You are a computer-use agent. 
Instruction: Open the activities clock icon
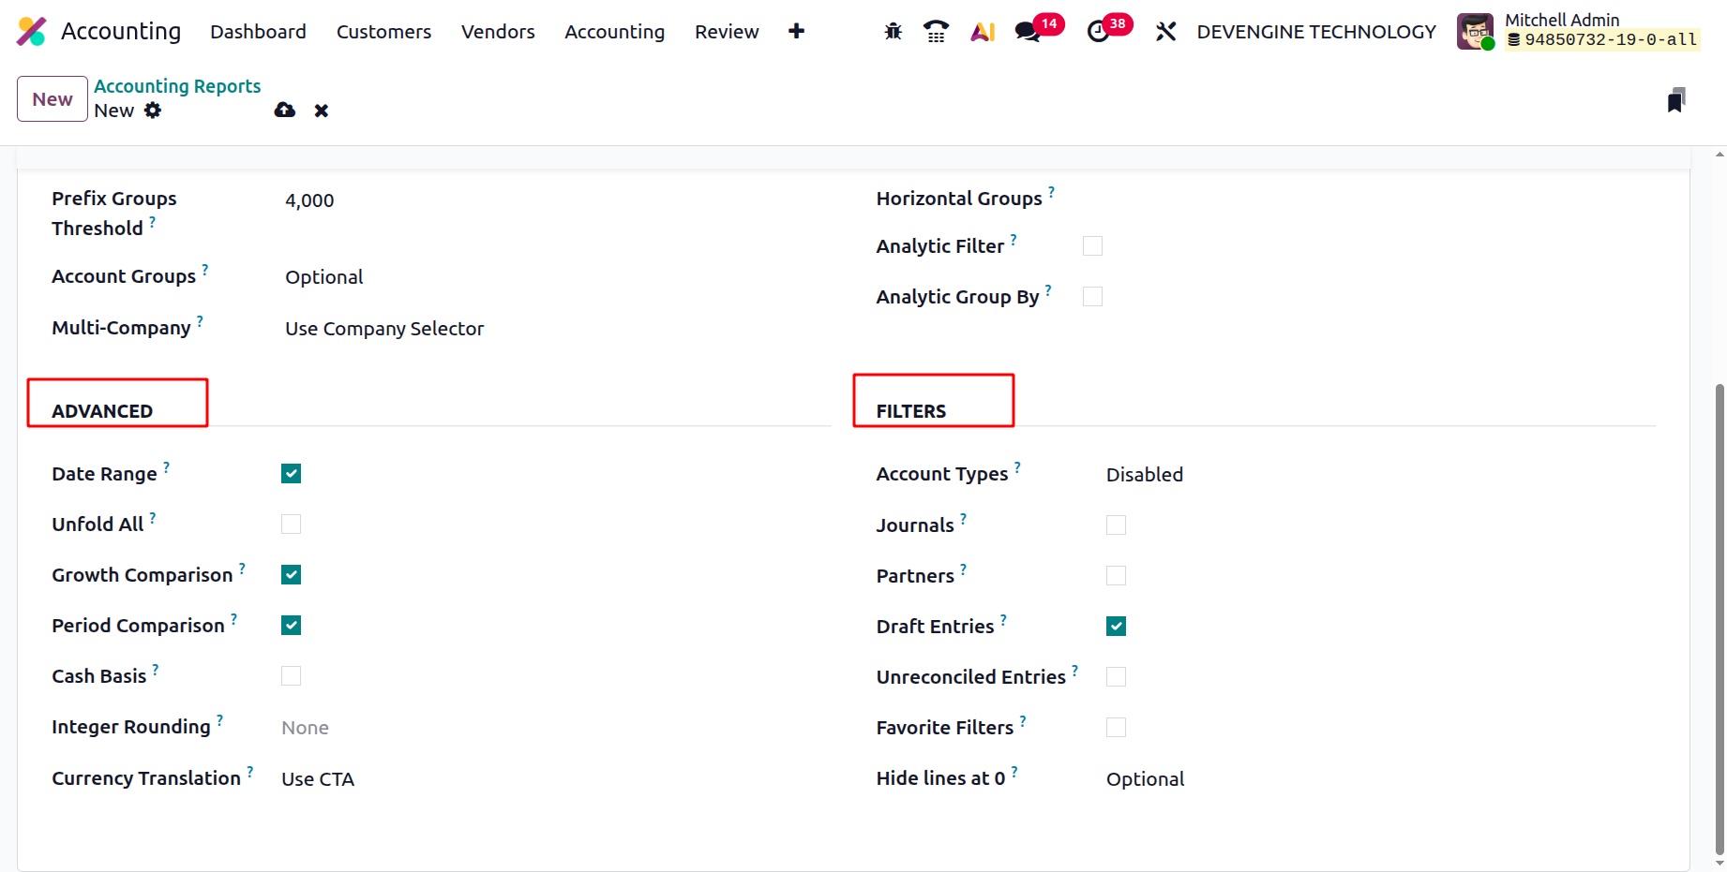1098,32
